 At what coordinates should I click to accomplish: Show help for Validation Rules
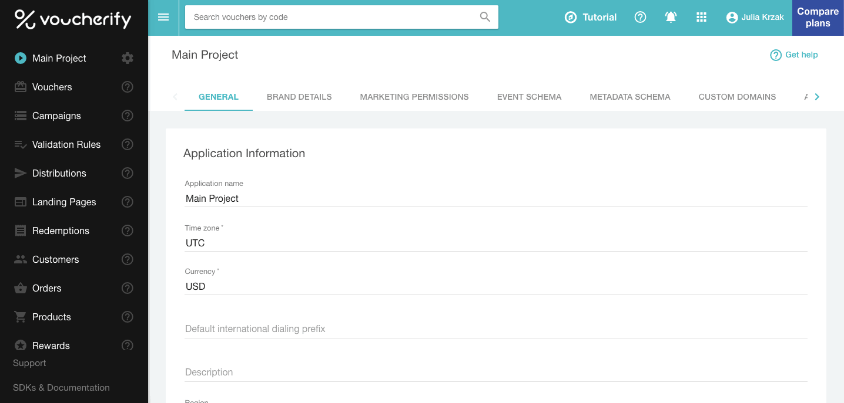(128, 144)
